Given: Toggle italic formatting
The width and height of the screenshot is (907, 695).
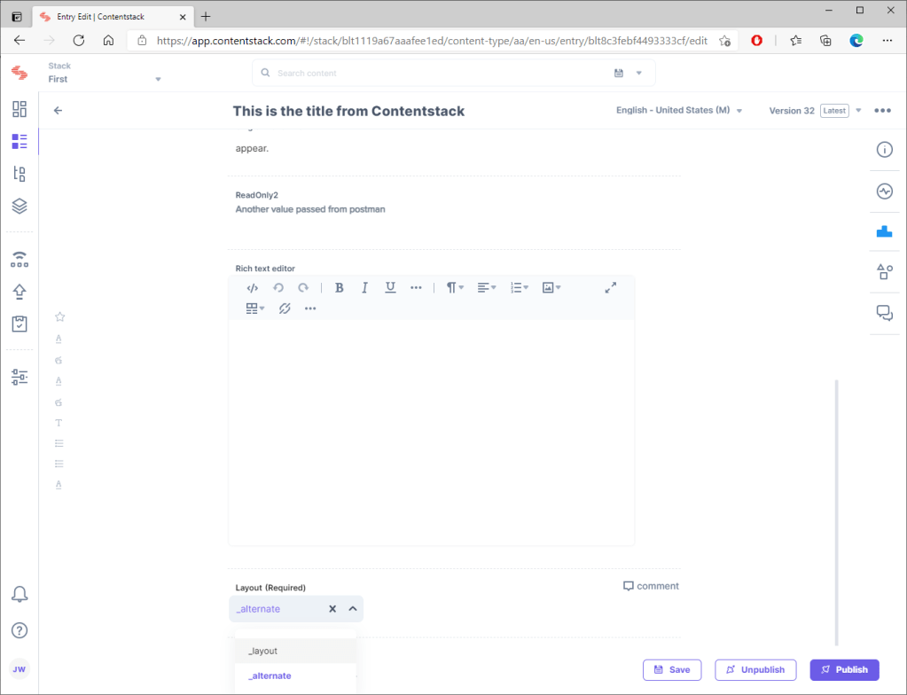Looking at the screenshot, I should [364, 288].
